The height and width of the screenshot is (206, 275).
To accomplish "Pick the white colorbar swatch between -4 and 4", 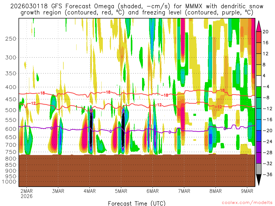I will pyautogui.click(x=259, y=81).
